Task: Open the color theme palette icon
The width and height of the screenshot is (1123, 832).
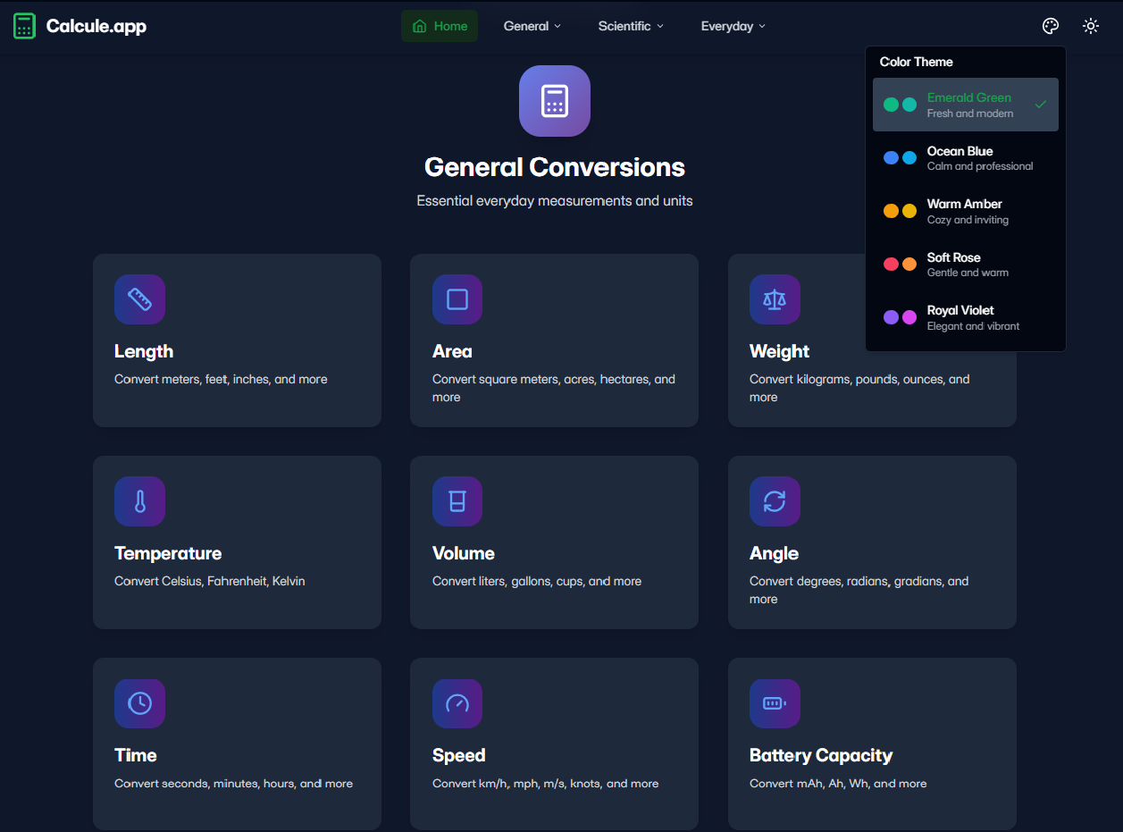Action: 1051,26
